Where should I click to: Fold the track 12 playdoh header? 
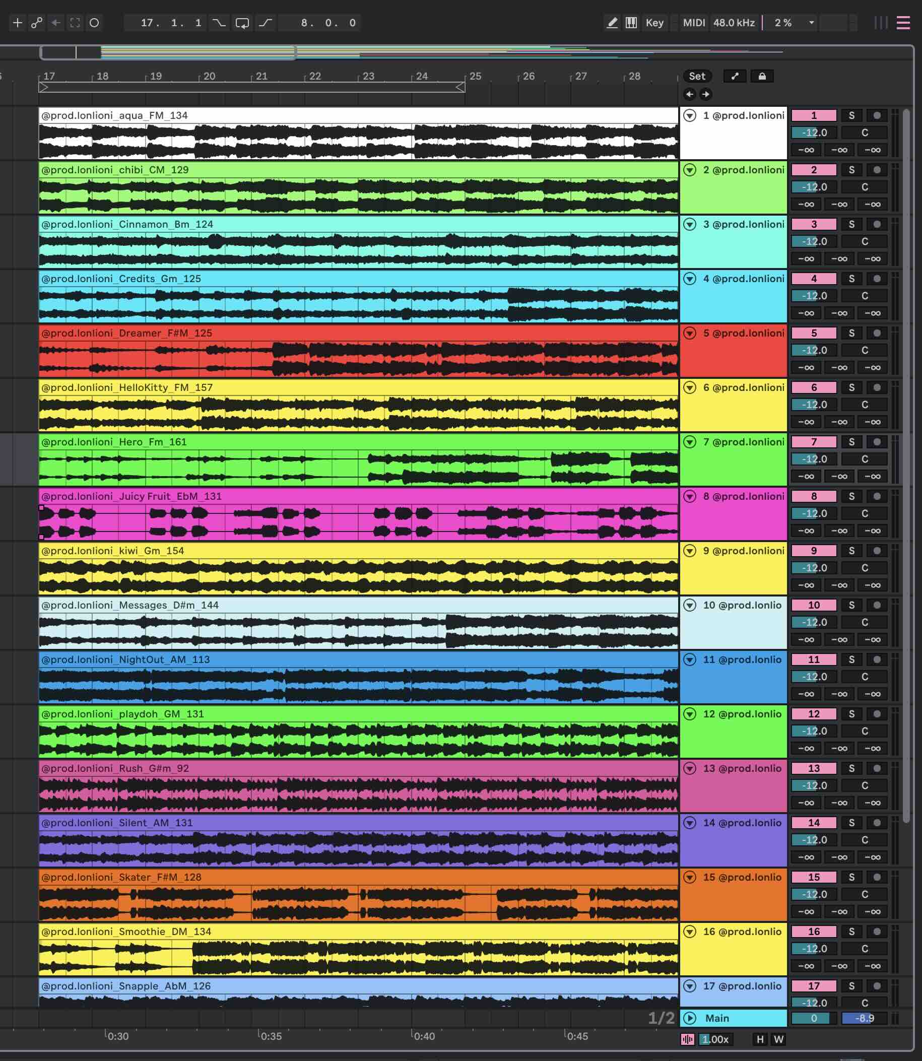[x=690, y=714]
